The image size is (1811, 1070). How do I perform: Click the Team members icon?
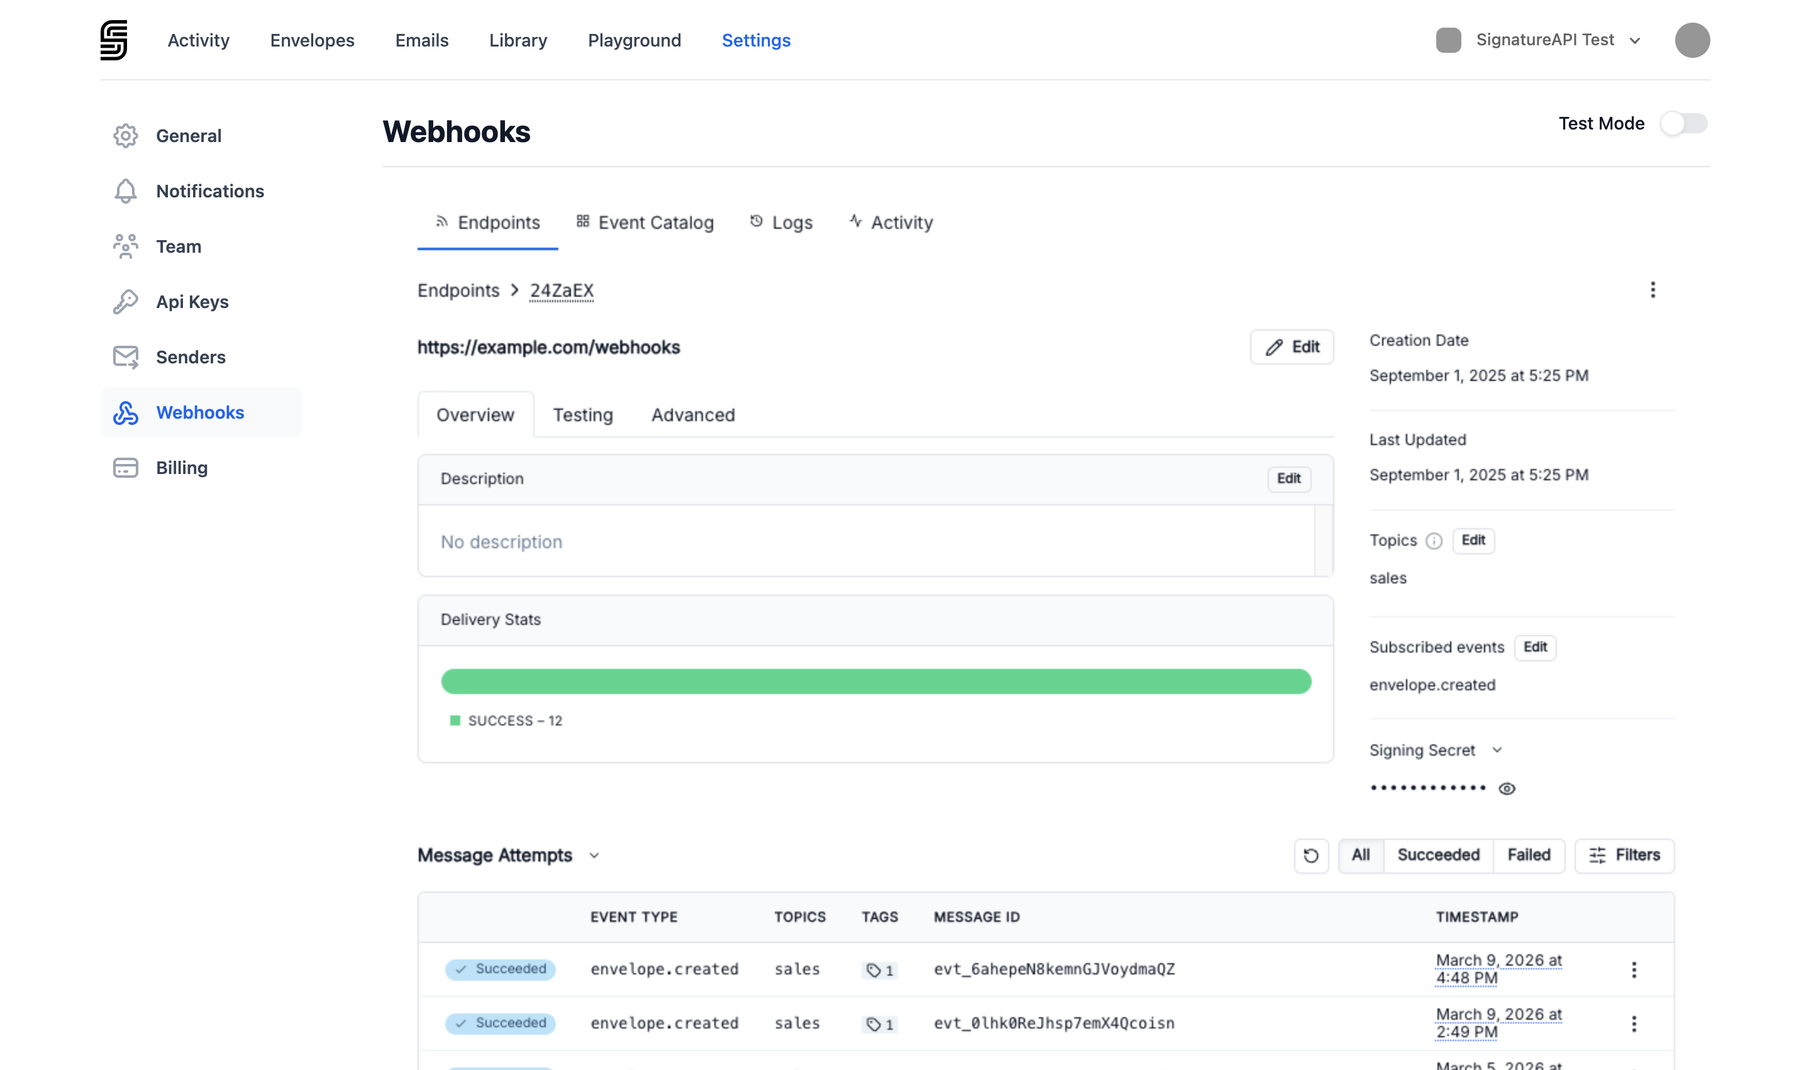click(x=126, y=246)
